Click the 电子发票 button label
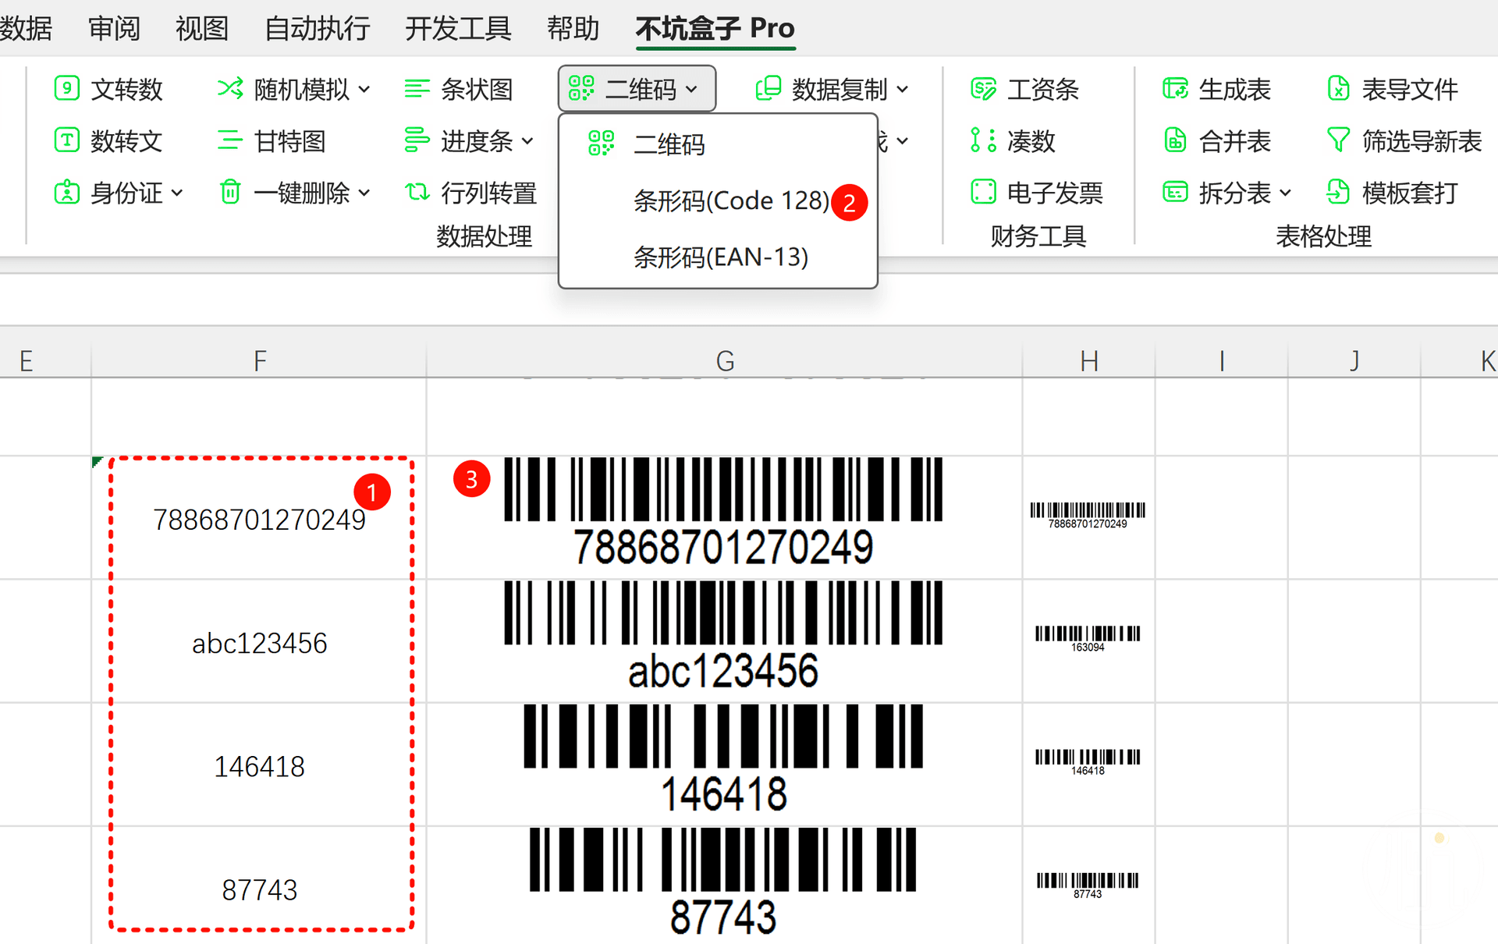Viewport: 1498px width, 944px height. (1055, 193)
